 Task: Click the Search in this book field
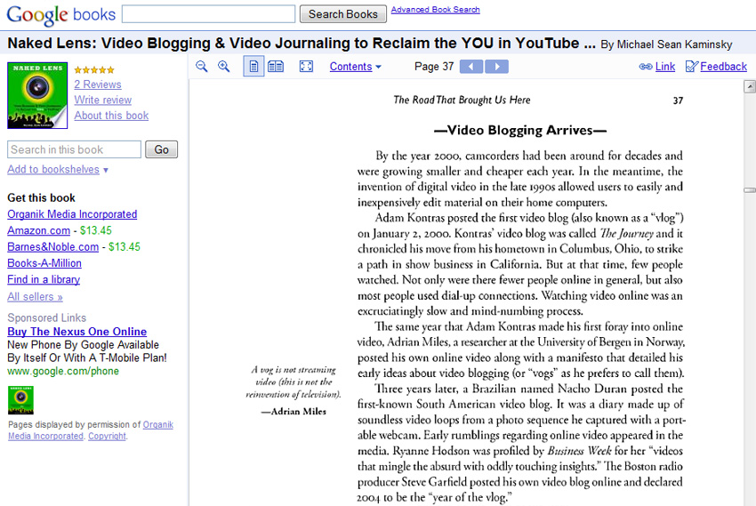click(74, 149)
